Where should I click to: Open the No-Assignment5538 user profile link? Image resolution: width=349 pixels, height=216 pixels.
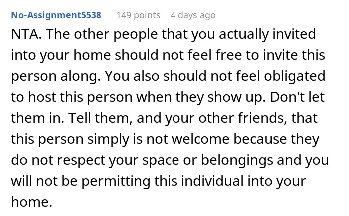56,15
